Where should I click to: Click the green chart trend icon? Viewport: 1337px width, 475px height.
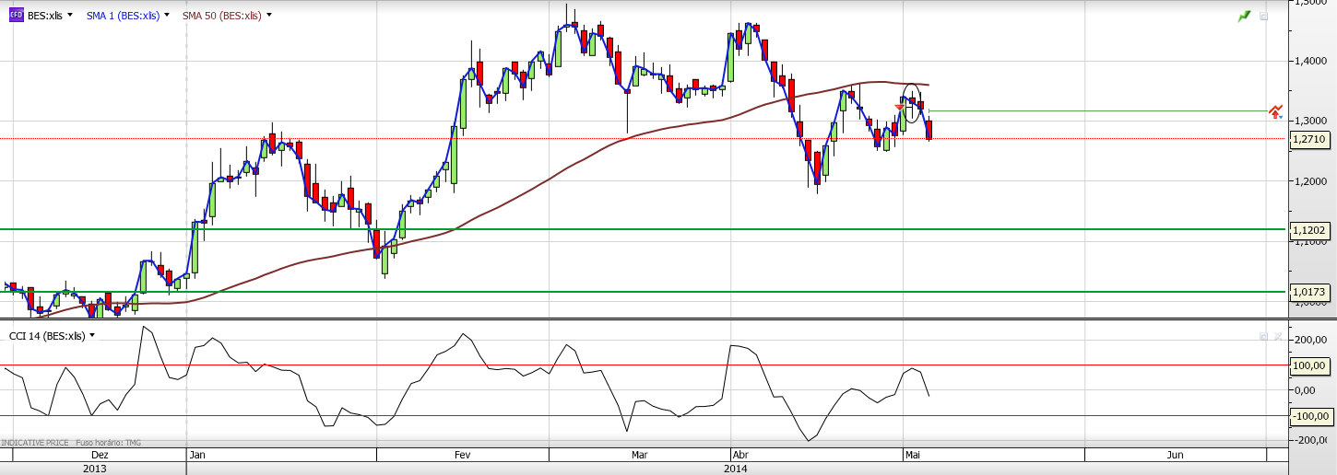(x=1245, y=16)
